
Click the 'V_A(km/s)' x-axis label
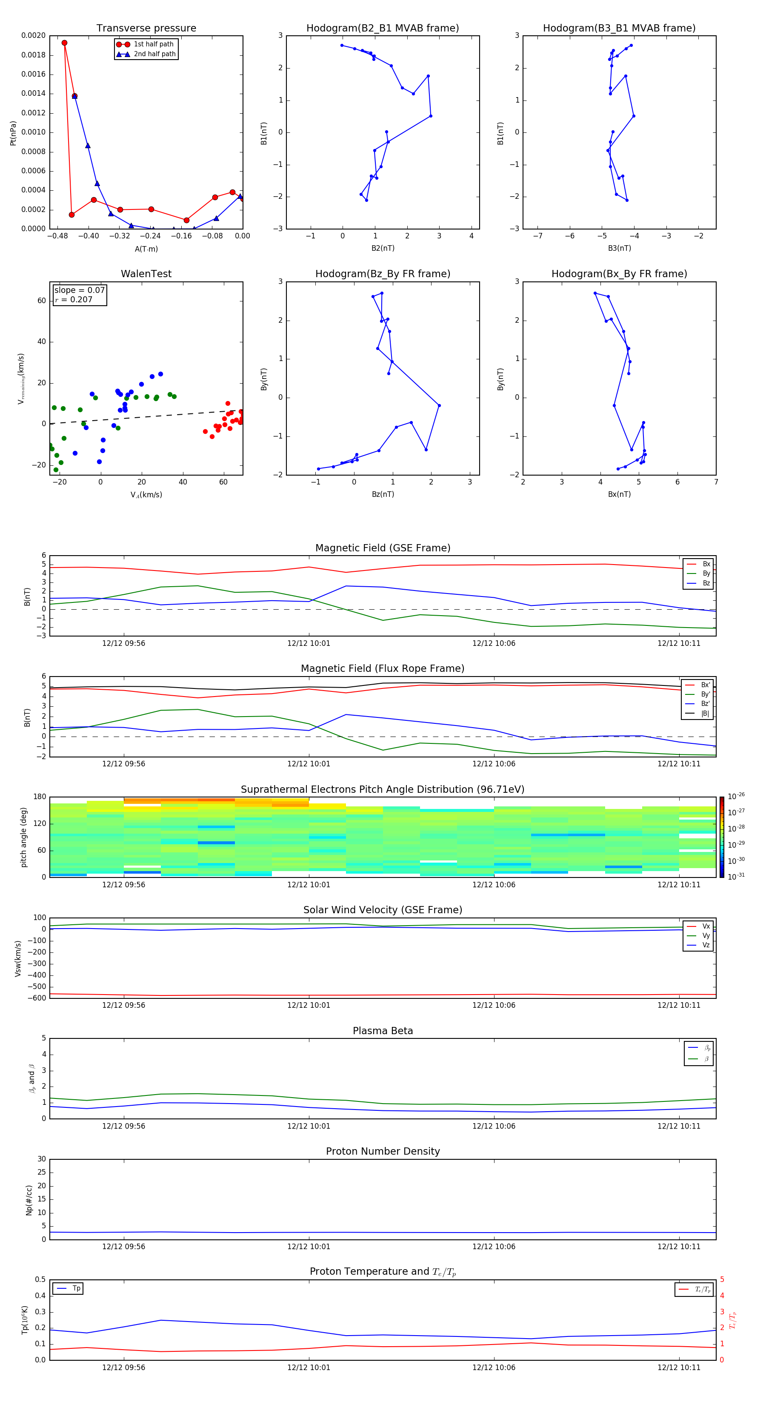pyautogui.click(x=146, y=495)
